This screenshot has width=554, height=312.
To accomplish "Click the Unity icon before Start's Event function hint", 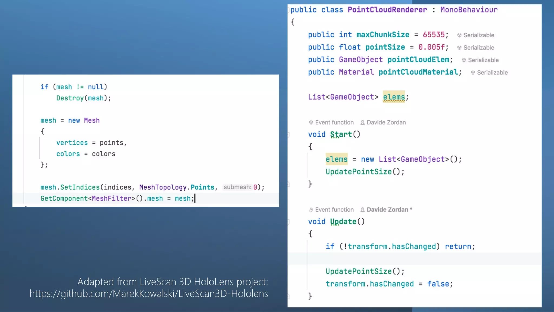I will pyautogui.click(x=311, y=123).
